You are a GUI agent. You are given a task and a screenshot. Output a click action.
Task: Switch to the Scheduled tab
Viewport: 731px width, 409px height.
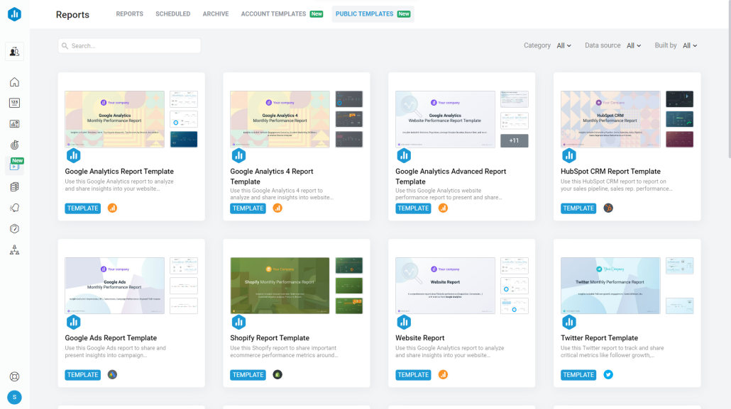click(173, 14)
